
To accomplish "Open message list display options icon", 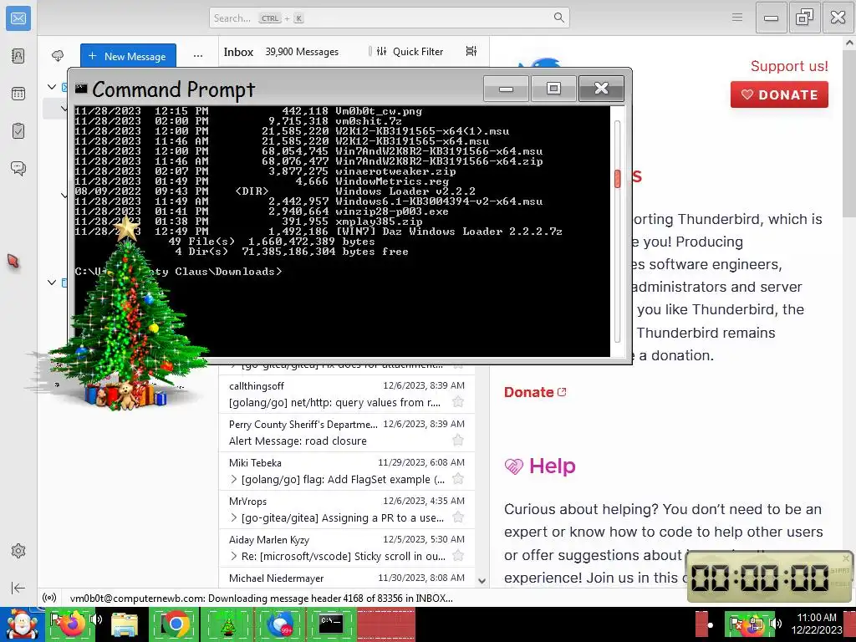I will pyautogui.click(x=471, y=51).
